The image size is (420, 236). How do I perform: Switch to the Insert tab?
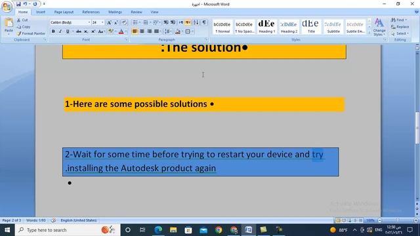(41, 12)
